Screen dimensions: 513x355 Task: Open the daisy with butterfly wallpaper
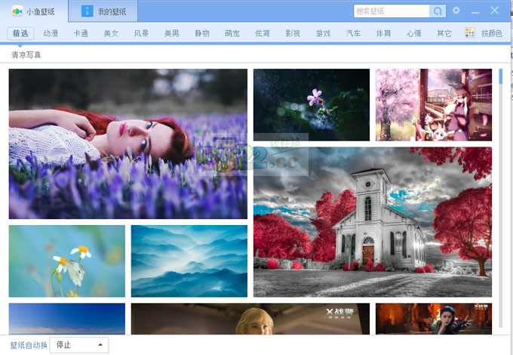click(x=66, y=261)
